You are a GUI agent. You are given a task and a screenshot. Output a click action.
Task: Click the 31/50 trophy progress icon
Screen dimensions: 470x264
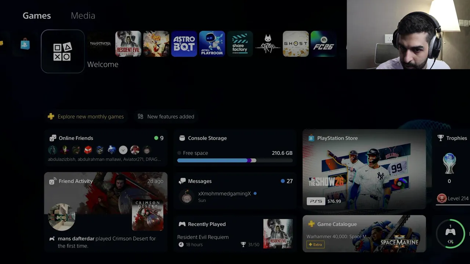coord(243,245)
